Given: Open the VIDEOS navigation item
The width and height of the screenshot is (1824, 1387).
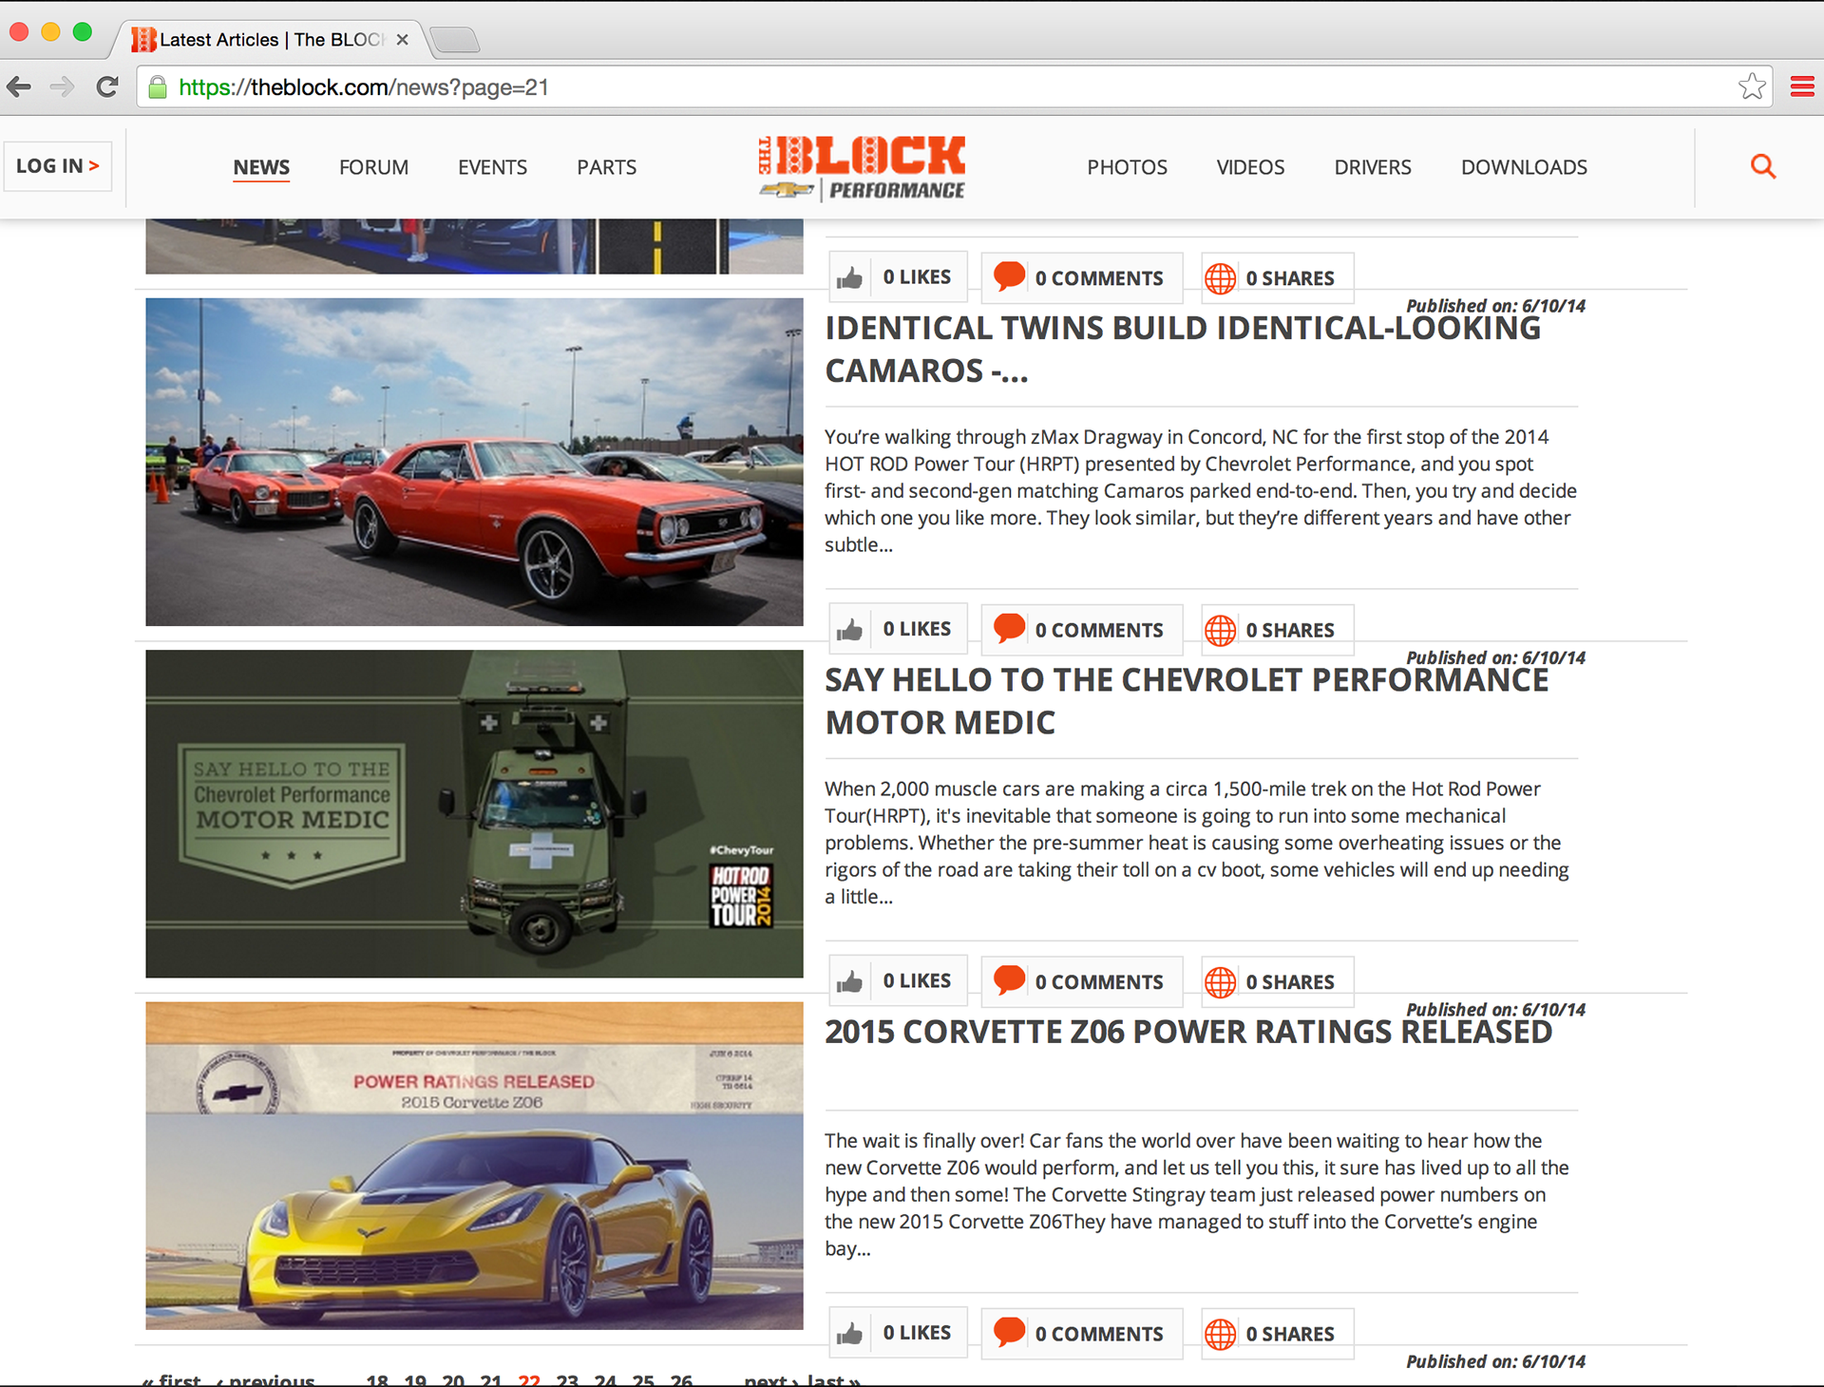Looking at the screenshot, I should click(1250, 167).
